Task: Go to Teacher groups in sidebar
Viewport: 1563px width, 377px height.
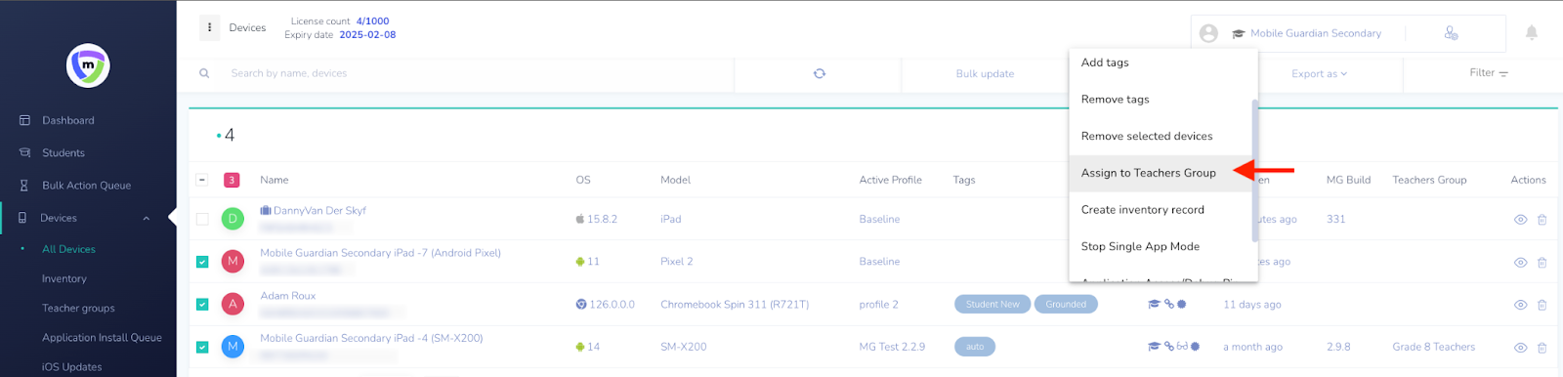Action: [78, 308]
